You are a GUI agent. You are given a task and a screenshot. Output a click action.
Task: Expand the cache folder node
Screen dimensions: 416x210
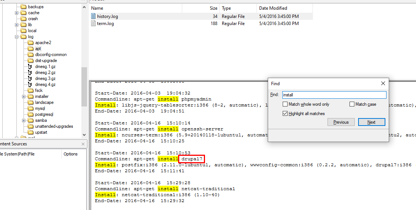(x=16, y=13)
